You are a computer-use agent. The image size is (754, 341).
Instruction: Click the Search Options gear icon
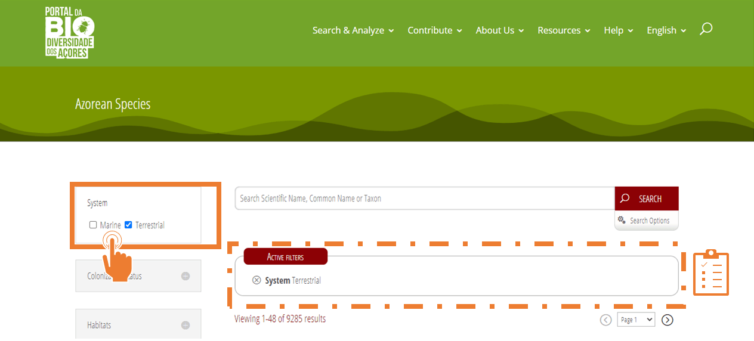622,220
